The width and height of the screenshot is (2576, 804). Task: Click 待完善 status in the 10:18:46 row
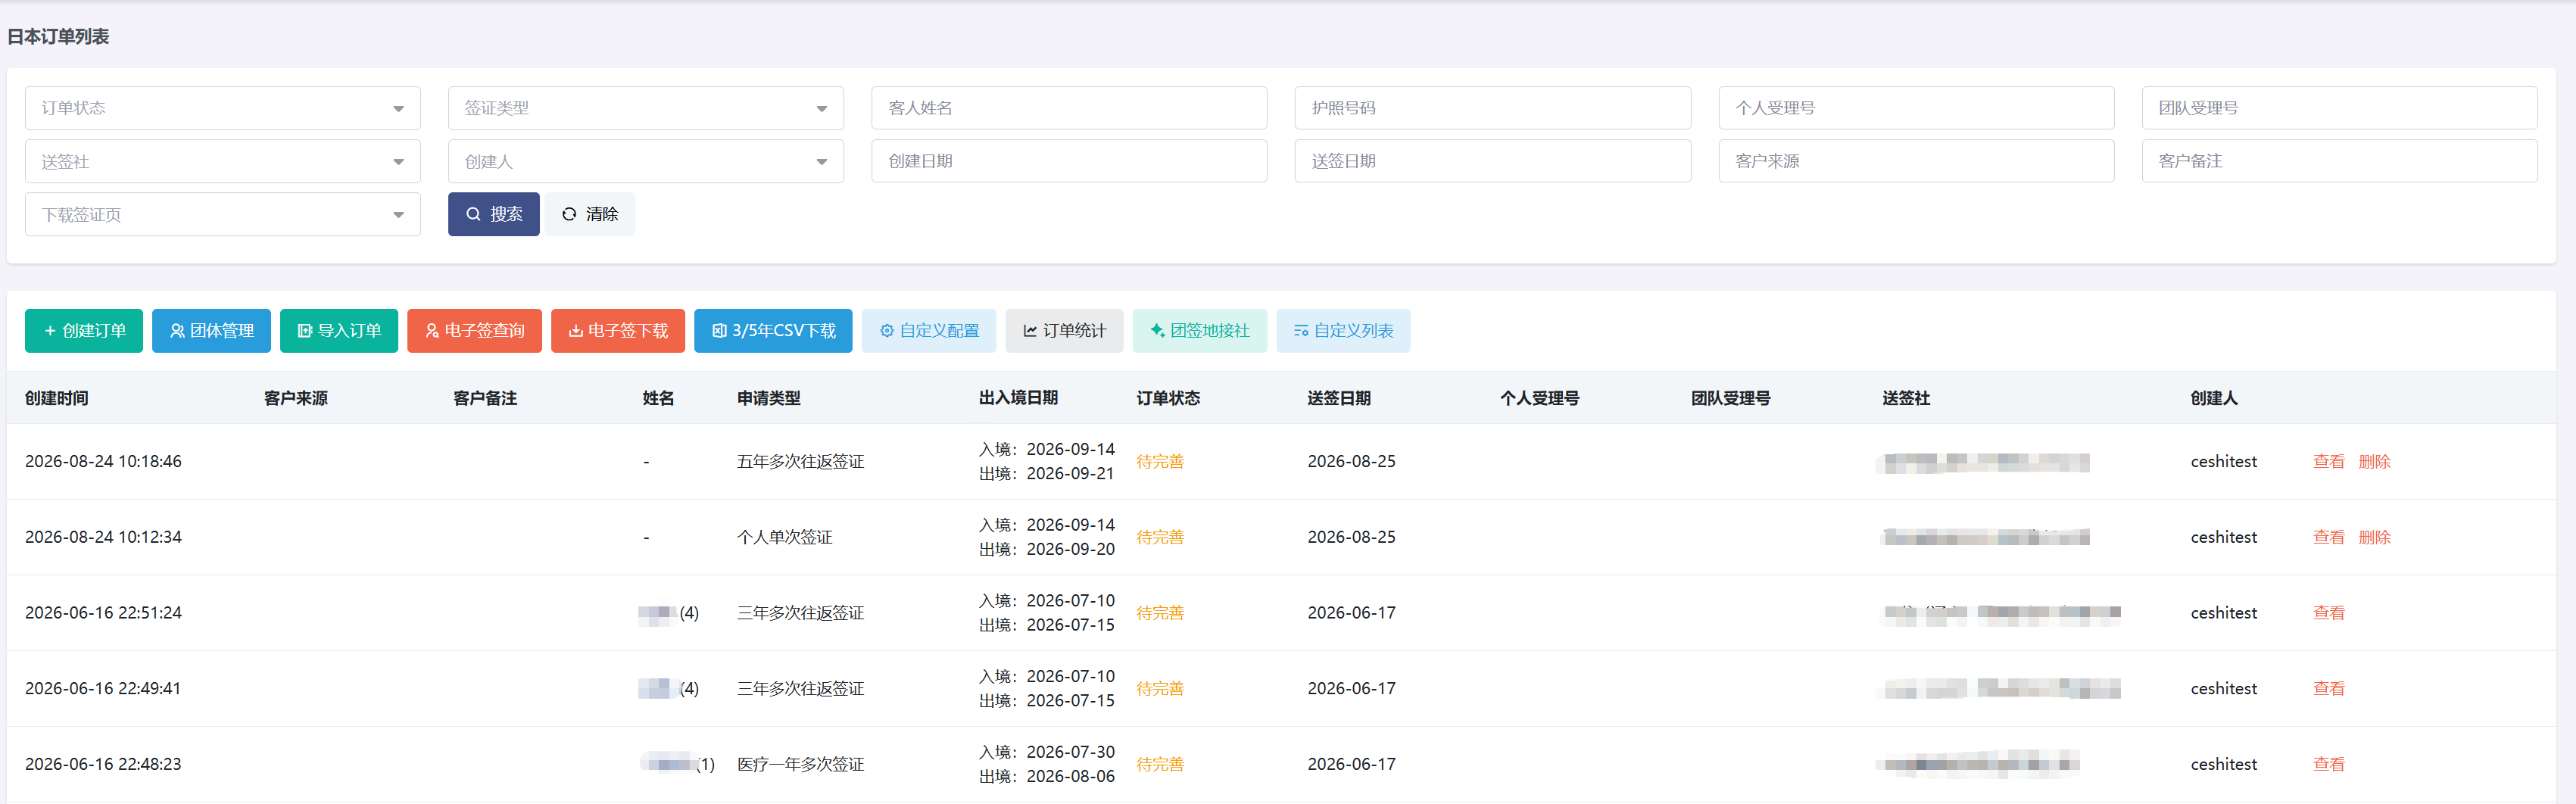(x=1160, y=462)
